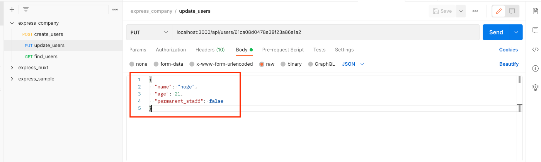Click the sidebar search field
The width and height of the screenshot is (541, 162).
(x=63, y=9)
